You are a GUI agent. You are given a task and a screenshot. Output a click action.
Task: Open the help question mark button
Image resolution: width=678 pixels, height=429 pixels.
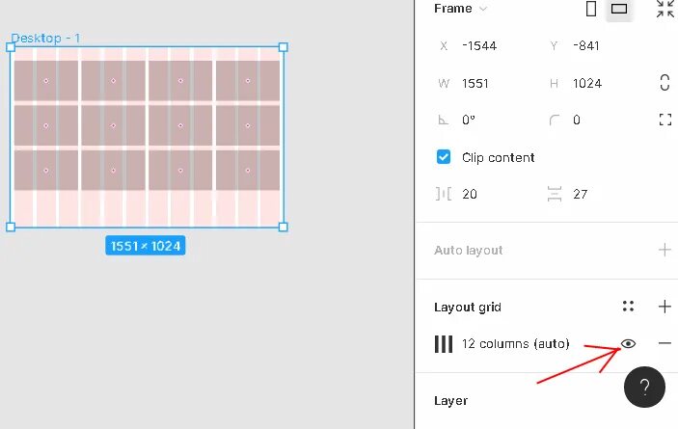click(x=644, y=388)
